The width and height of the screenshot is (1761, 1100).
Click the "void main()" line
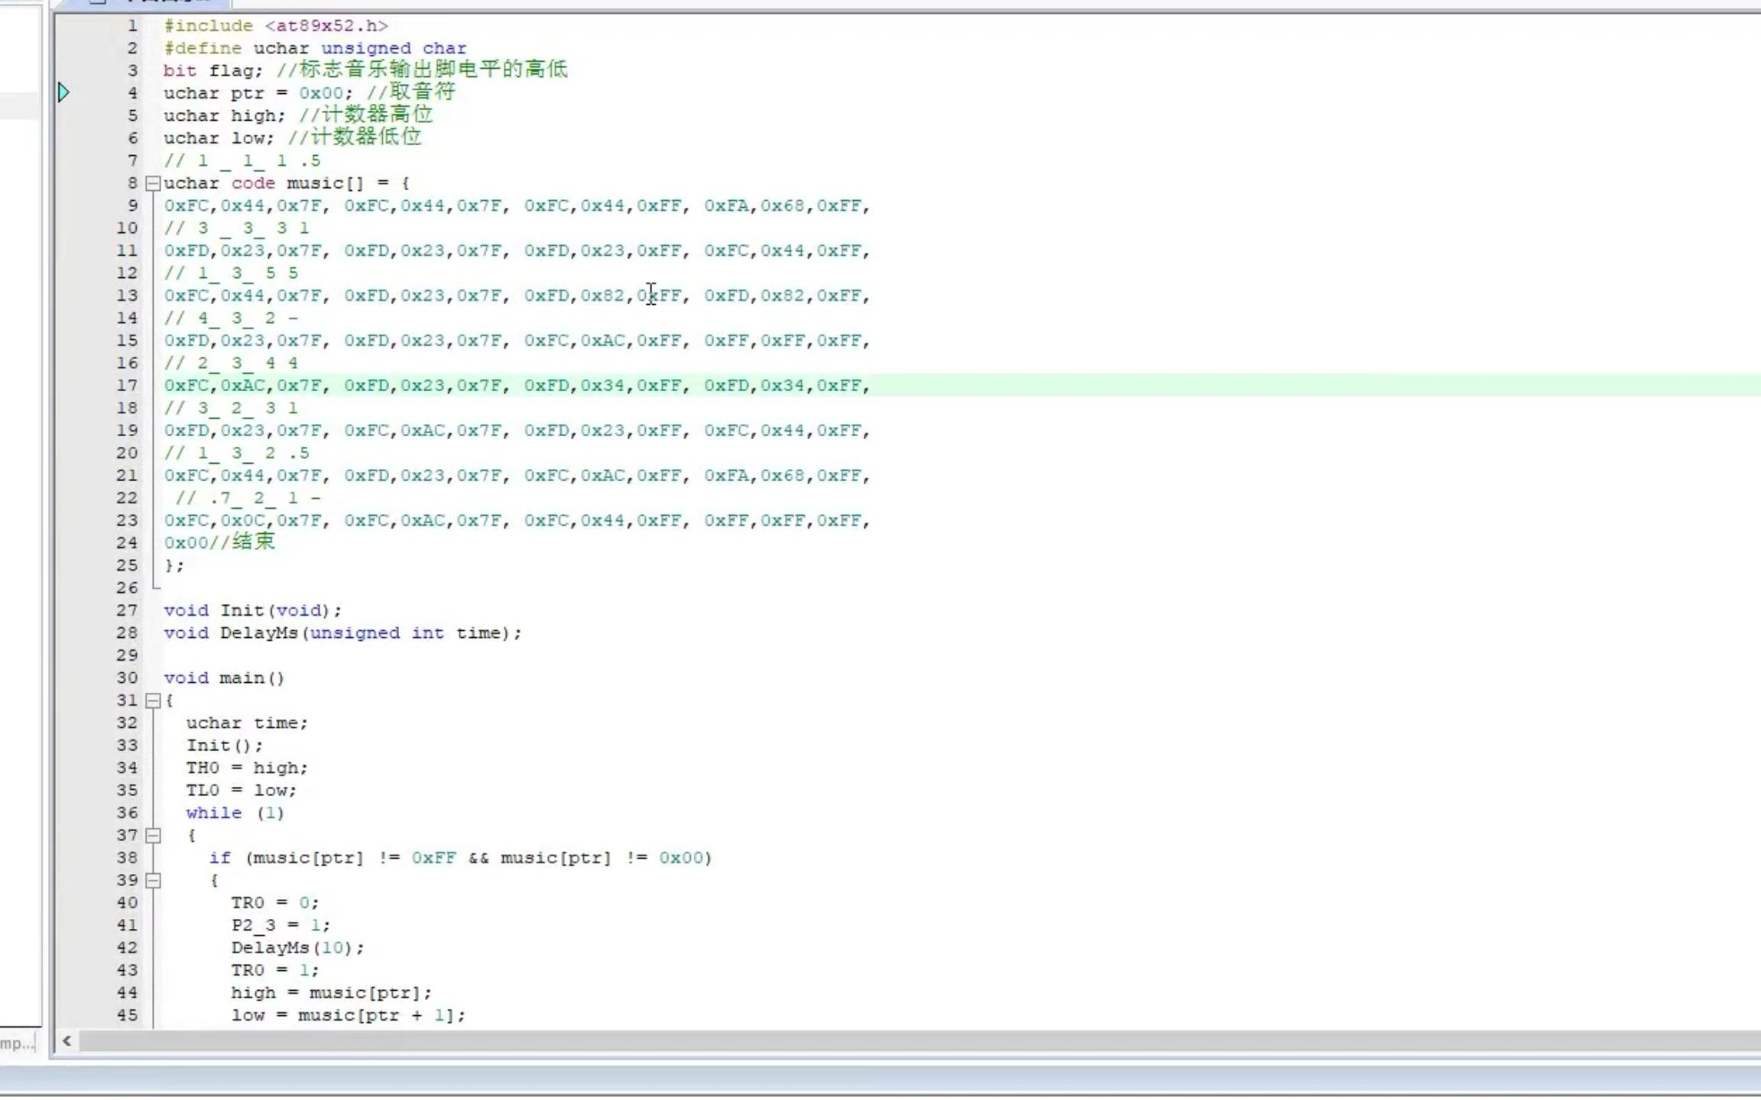pos(224,678)
